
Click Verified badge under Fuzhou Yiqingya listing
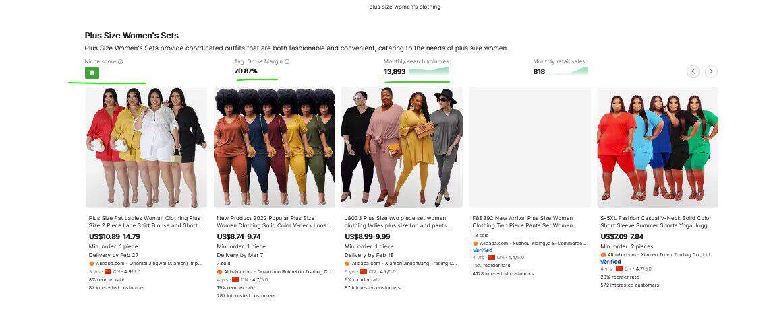482,250
